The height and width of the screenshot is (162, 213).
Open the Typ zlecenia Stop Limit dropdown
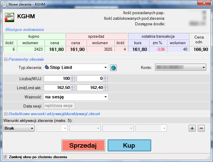coord(76,67)
